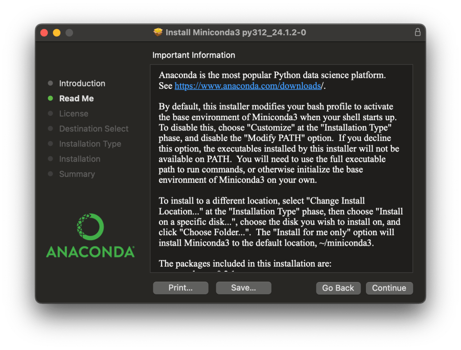Select the Read Me step in the sidebar
The width and height of the screenshot is (461, 350).
tap(77, 99)
